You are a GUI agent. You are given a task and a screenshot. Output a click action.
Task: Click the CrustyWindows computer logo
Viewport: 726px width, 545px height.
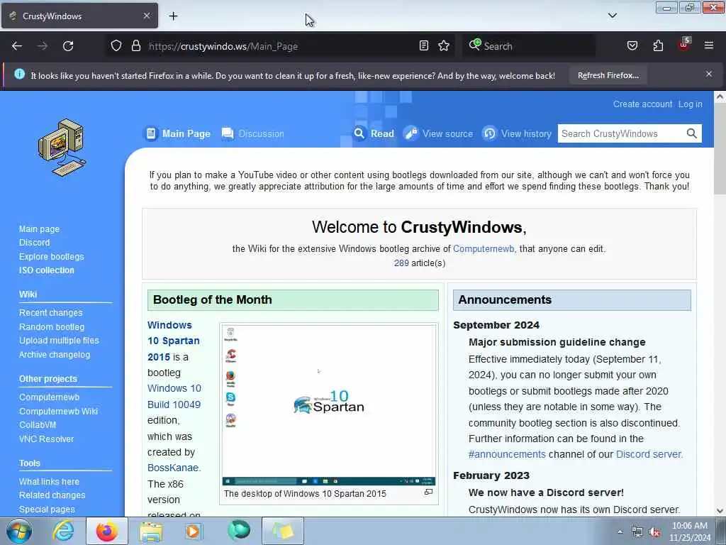62,148
